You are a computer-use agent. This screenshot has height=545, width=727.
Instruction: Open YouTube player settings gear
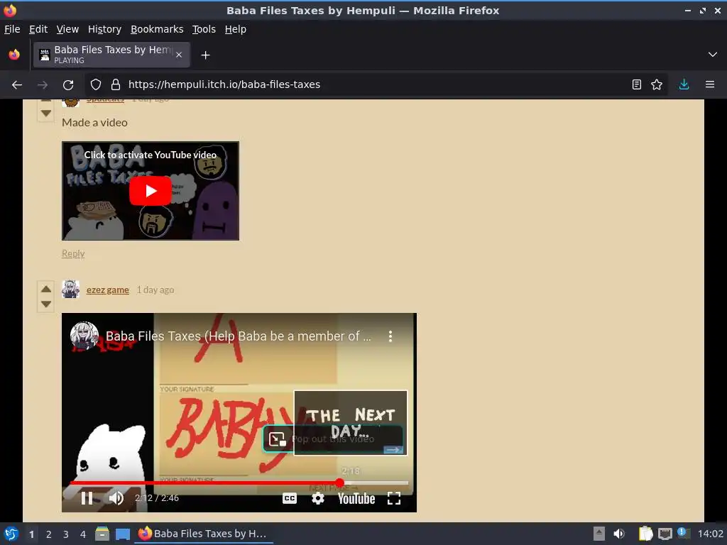(317, 498)
